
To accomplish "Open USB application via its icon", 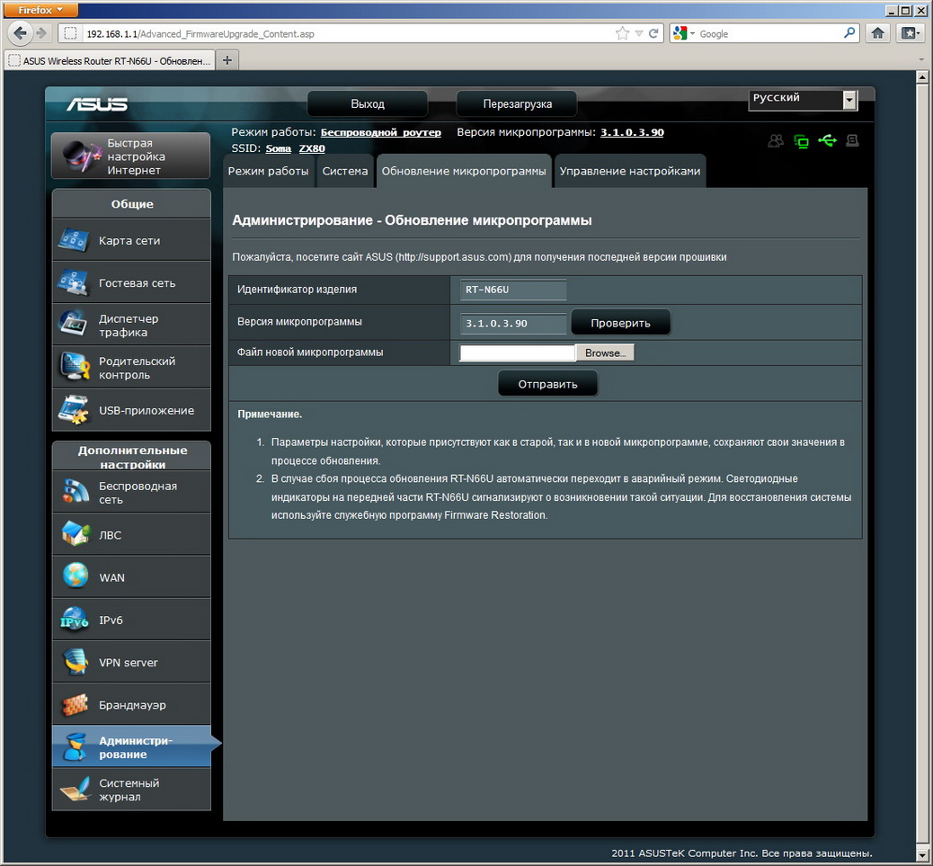I will click(74, 410).
